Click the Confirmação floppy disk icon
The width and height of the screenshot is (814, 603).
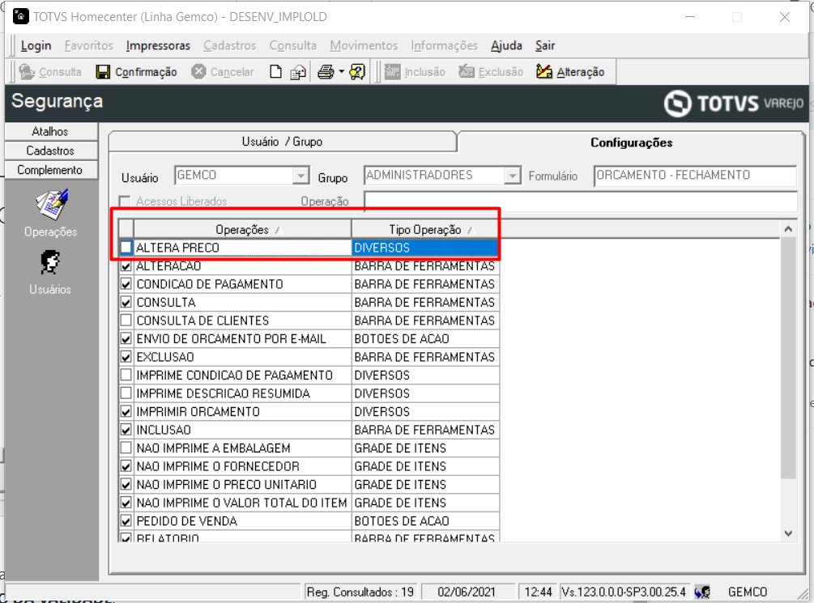click(103, 71)
